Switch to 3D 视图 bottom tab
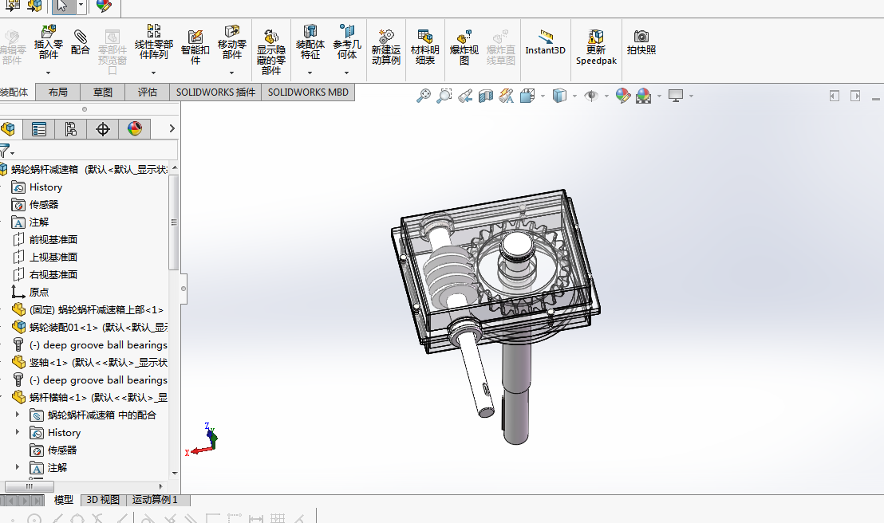Screen dimensions: 884x523 (103, 500)
